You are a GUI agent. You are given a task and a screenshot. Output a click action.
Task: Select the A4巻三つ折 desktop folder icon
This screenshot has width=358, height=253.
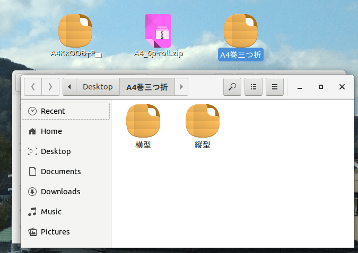(x=241, y=31)
